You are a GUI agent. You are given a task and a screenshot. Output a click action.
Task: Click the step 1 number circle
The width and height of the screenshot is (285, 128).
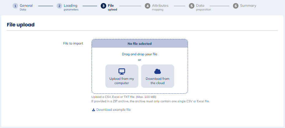pyautogui.click(x=15, y=6)
